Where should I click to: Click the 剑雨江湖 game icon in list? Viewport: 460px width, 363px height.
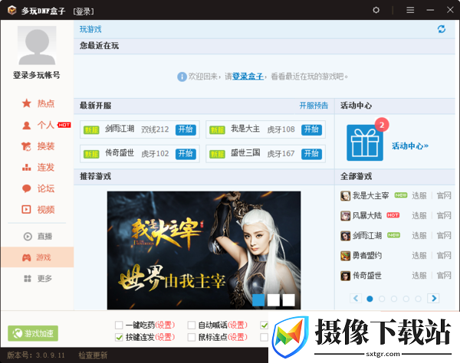(x=345, y=236)
